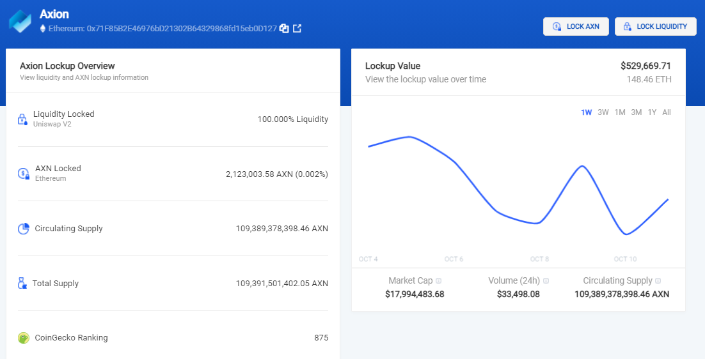The height and width of the screenshot is (359, 705).
Task: Click the $529,669.71 lockup value
Action: click(x=646, y=66)
